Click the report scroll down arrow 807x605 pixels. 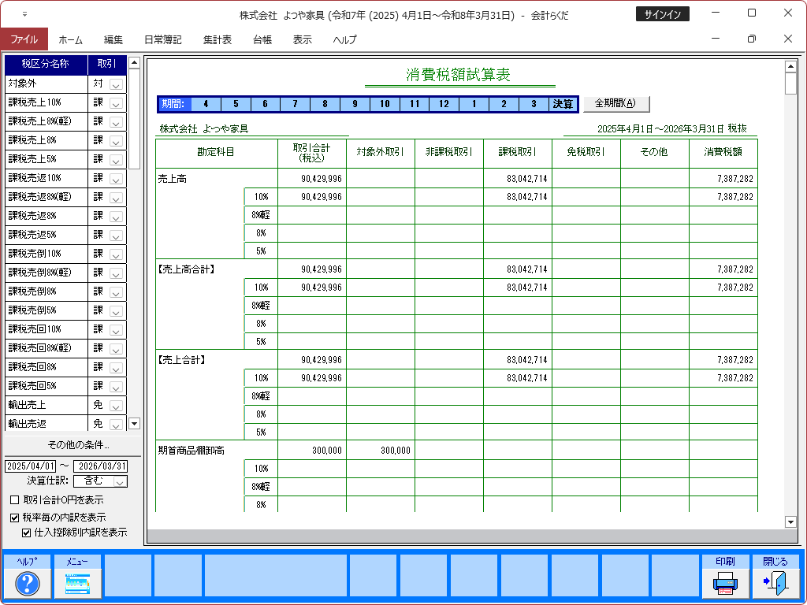point(790,521)
